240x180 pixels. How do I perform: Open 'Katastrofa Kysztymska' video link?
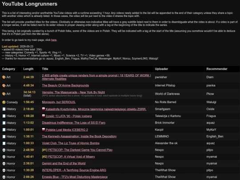[x=96, y=109]
